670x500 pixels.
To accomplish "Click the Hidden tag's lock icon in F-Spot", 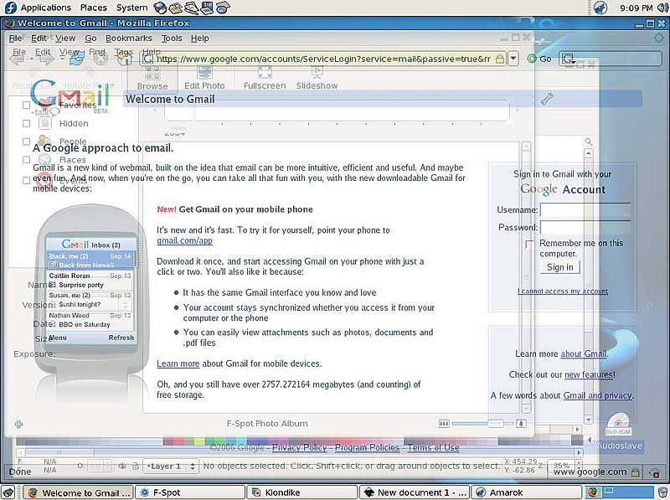I will [45, 123].
